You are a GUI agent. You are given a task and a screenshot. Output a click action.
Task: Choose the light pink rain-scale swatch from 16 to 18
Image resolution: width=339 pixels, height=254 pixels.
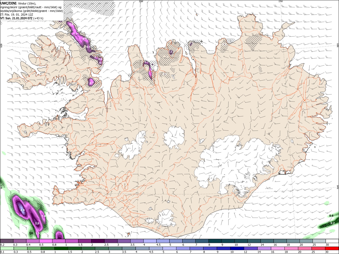(x=278, y=248)
